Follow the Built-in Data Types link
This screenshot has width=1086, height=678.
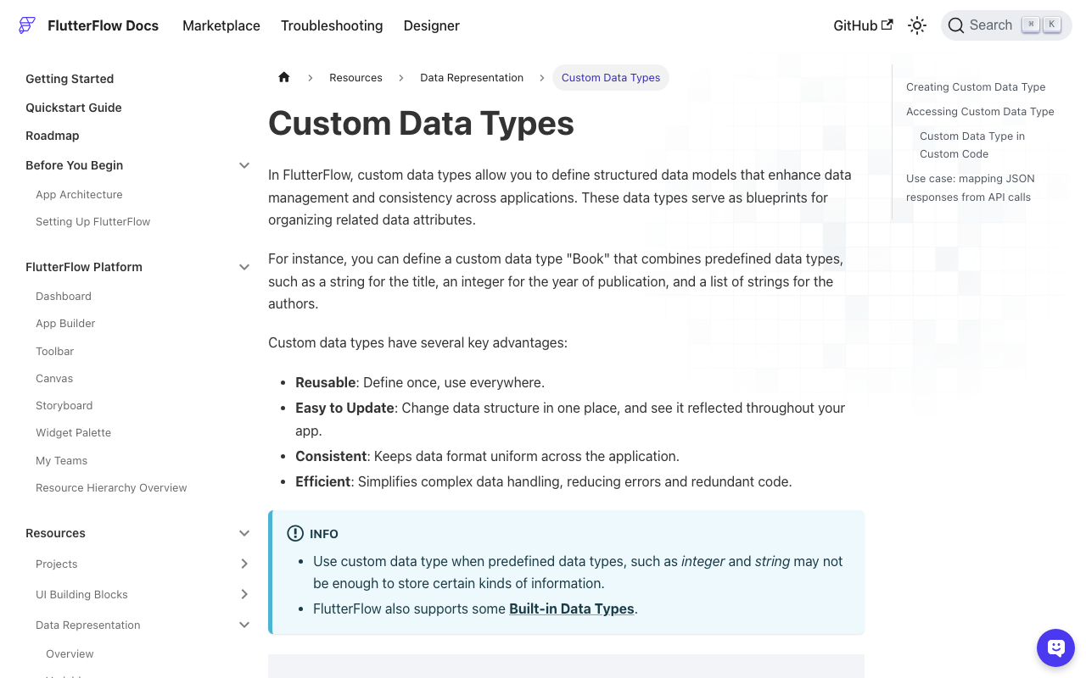(x=572, y=609)
